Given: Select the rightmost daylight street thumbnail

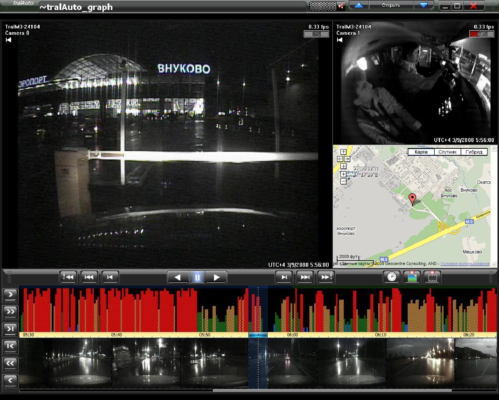Looking at the screenshot, I should 476,363.
